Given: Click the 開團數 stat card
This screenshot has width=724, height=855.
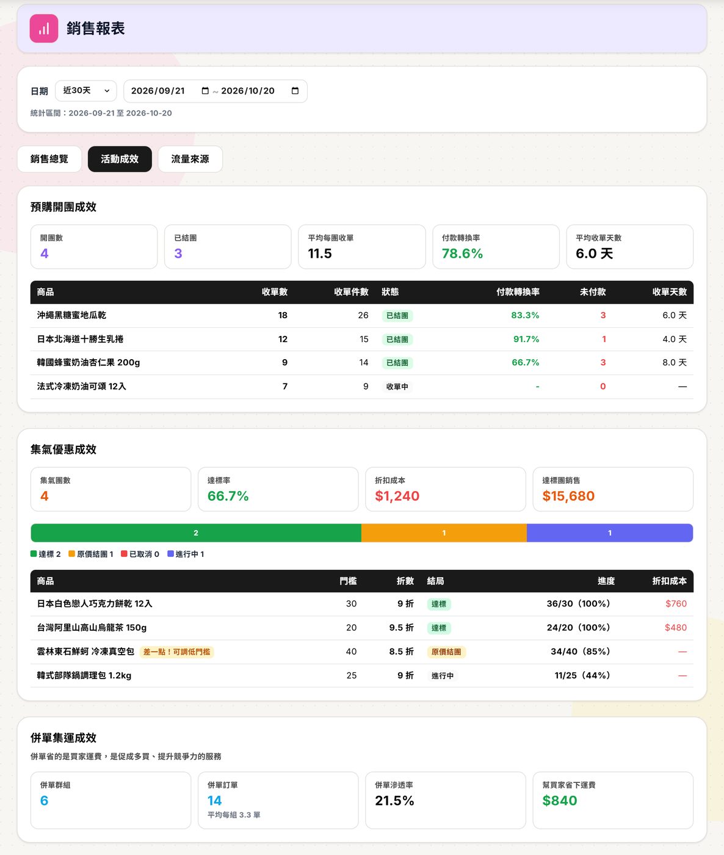Looking at the screenshot, I should click(94, 247).
